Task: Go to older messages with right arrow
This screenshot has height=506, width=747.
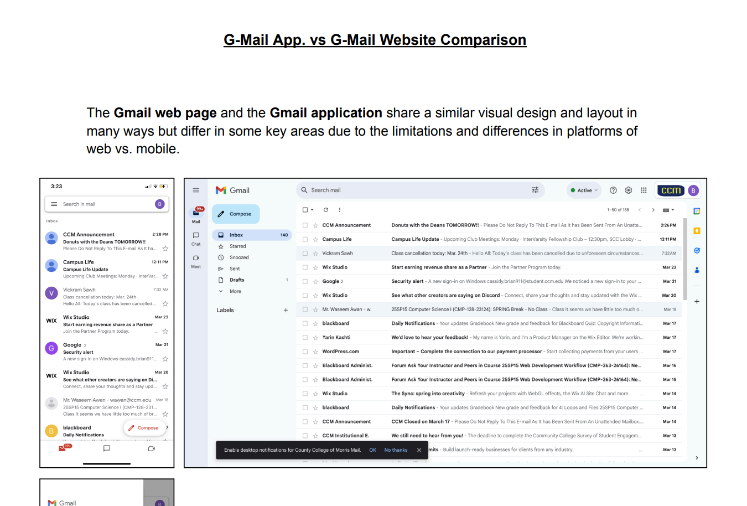Action: coord(653,210)
